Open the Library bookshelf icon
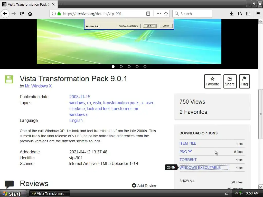Image resolution: width=263 pixels, height=197 pixels. 240,14
